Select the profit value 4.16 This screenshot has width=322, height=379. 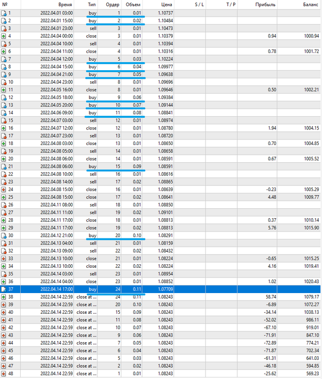(272, 266)
